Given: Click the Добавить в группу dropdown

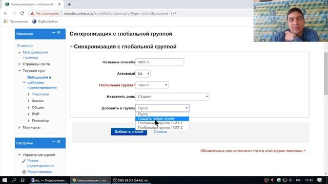Looking at the screenshot, I should point(162,108).
